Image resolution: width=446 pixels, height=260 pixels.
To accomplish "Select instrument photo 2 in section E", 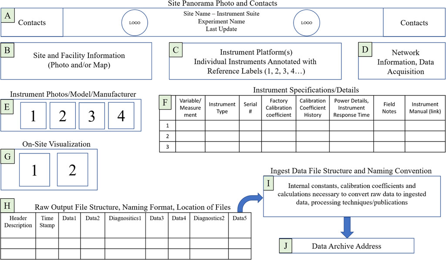I will (63, 116).
